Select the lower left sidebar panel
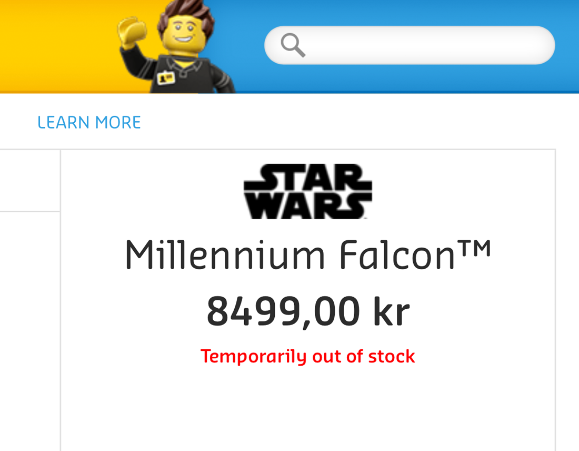Screen dimensions: 579x451 point(29,331)
